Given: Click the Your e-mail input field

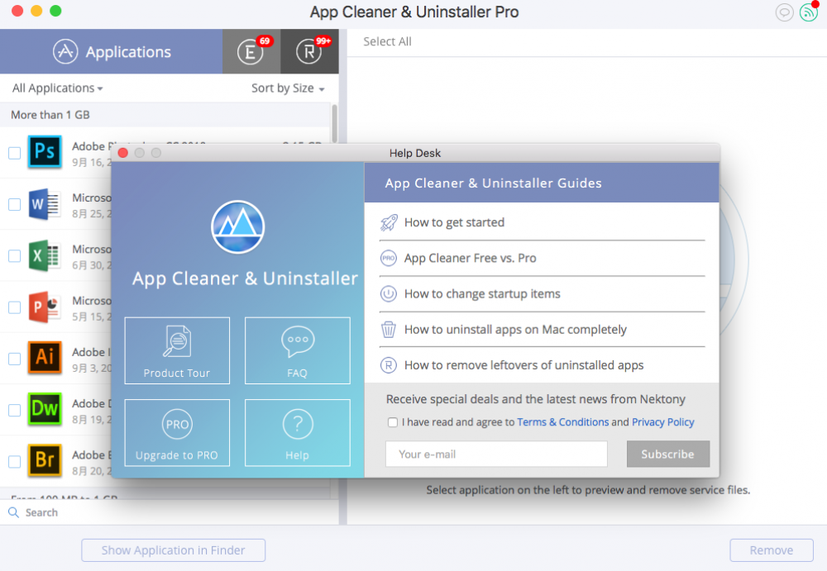Looking at the screenshot, I should click(496, 454).
